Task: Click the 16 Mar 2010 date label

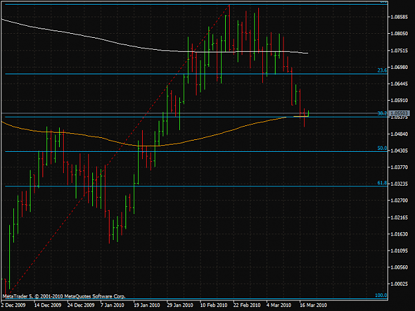Action: click(x=313, y=305)
